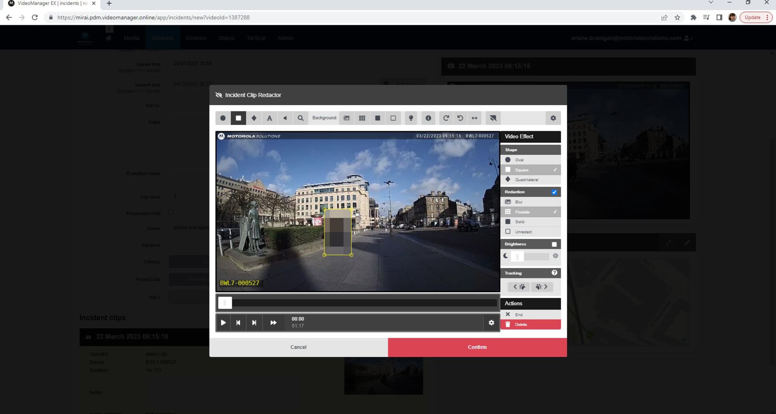Open a new browser tab

coord(109,3)
